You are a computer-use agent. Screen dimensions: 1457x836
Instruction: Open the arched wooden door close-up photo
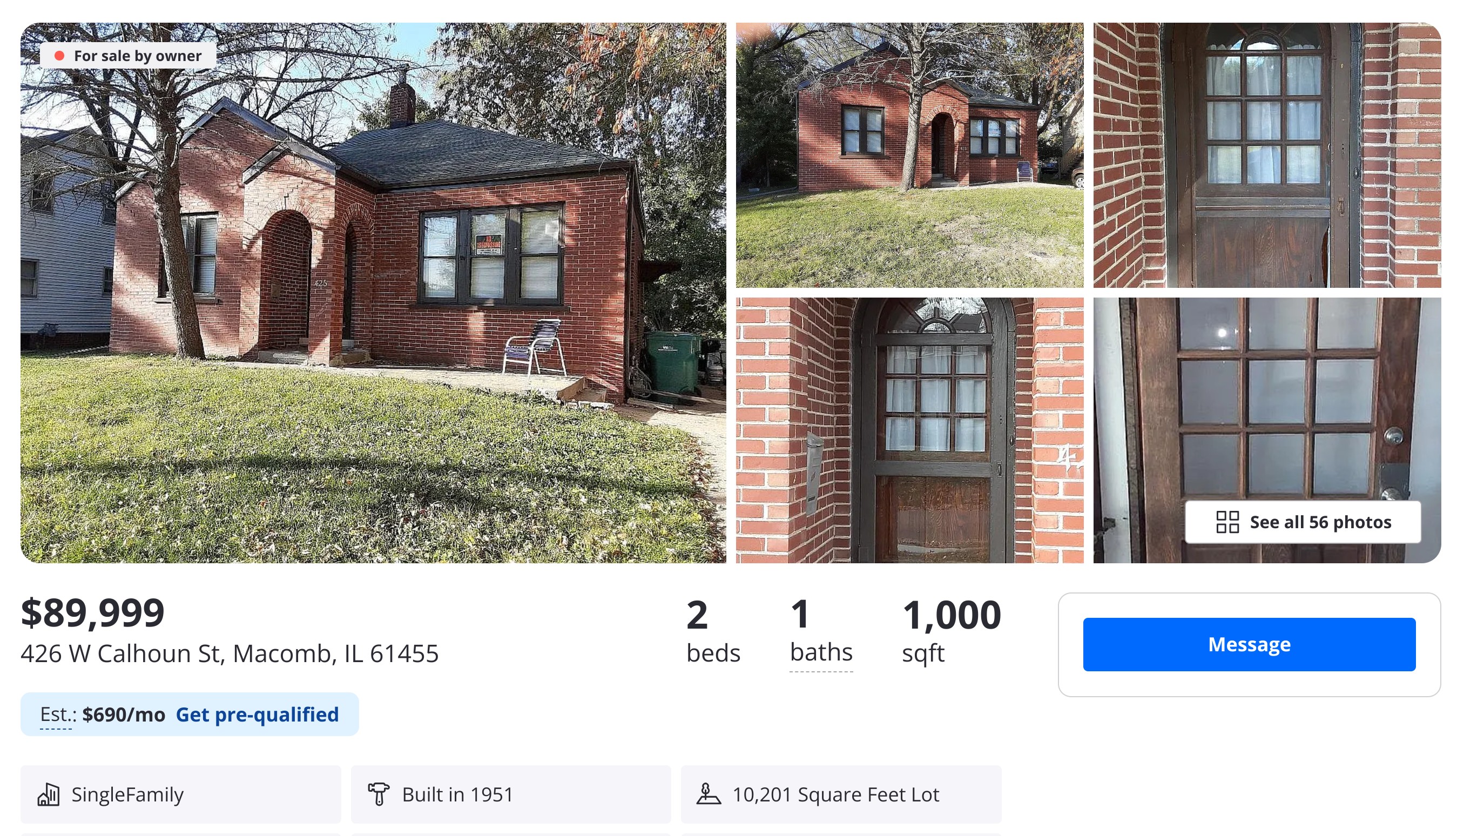1267,155
